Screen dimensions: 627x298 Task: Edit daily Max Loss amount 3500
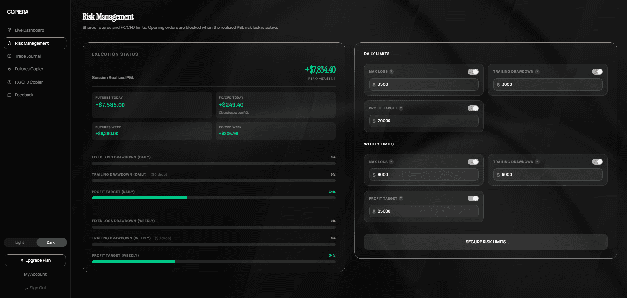(x=424, y=84)
